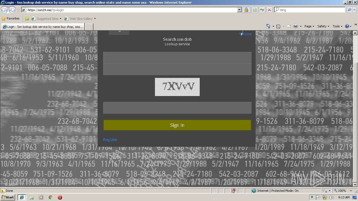The width and height of the screenshot is (358, 201).
Task: Focus the captcha answer input field
Action: [x=177, y=108]
